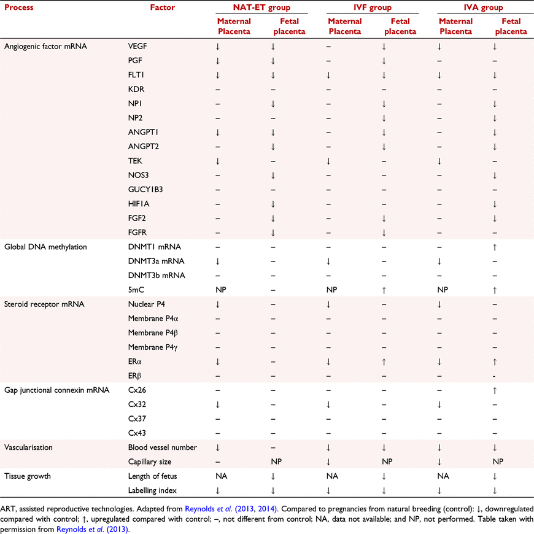Select the 'Capillary size' cell
The height and width of the screenshot is (534, 534).
tap(150, 462)
